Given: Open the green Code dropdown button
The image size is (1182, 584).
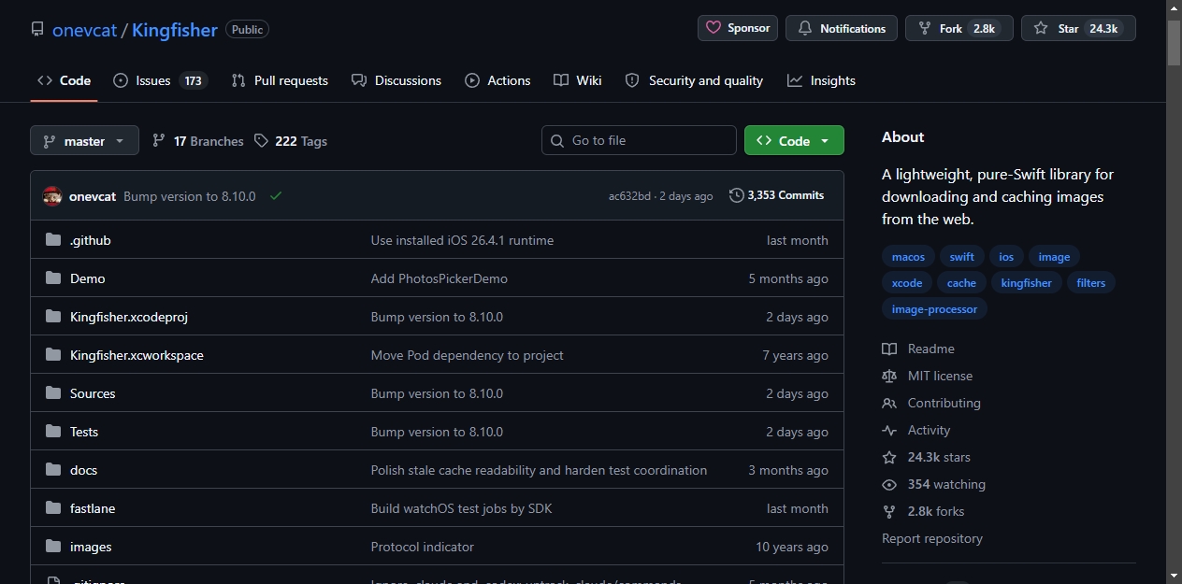Looking at the screenshot, I should click(x=794, y=140).
